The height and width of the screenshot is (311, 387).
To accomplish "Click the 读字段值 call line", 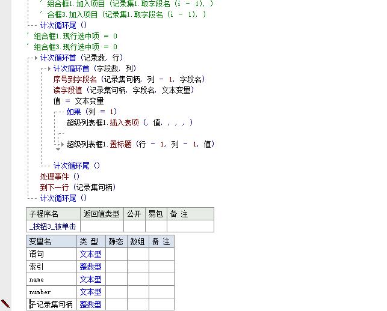I will [x=123, y=90].
